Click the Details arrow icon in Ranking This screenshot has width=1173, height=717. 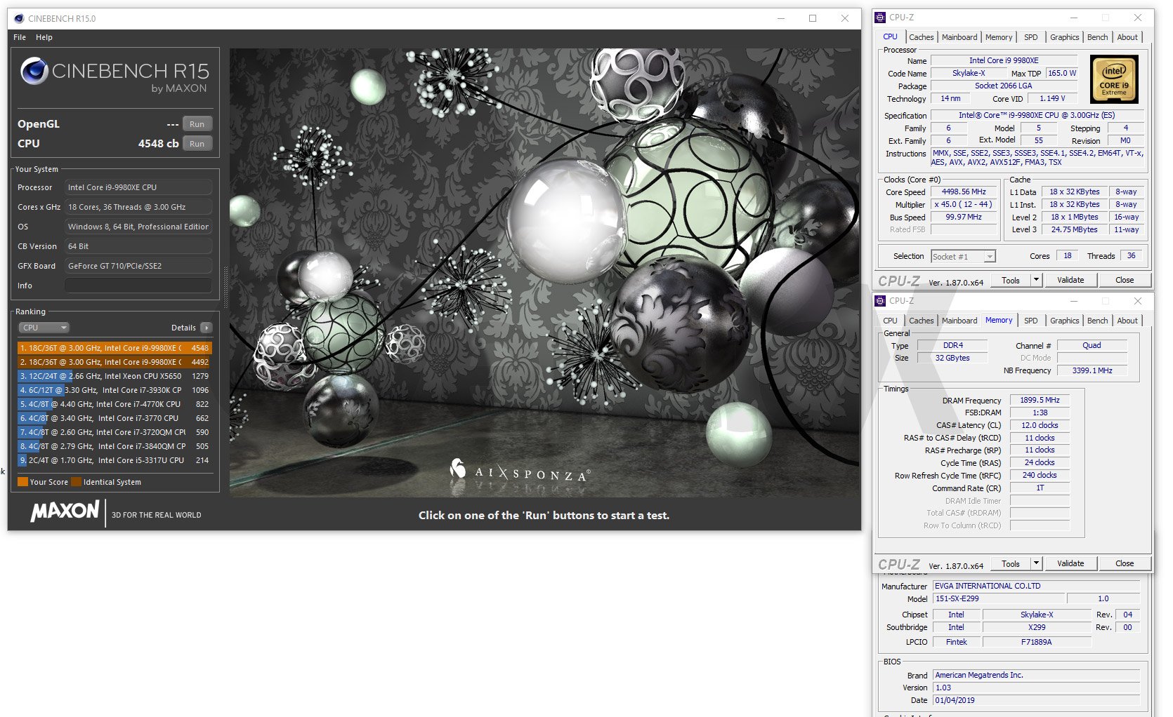click(x=206, y=328)
